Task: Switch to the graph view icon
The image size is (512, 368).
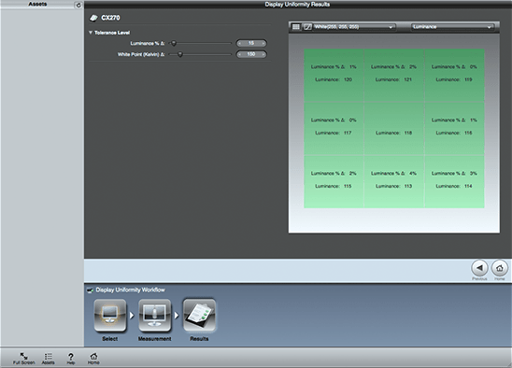Action: tap(307, 27)
